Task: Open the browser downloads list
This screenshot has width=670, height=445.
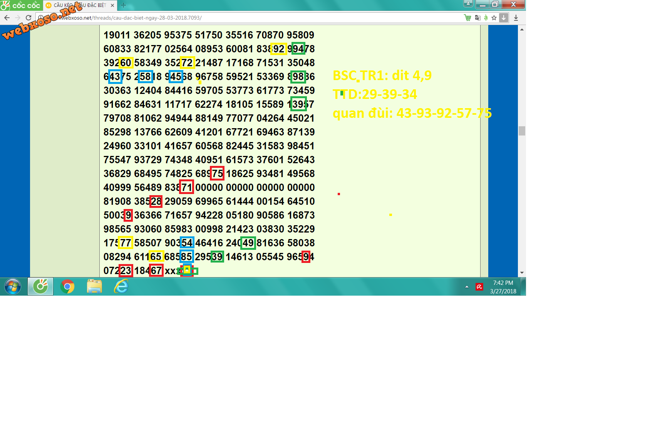Action: click(516, 18)
